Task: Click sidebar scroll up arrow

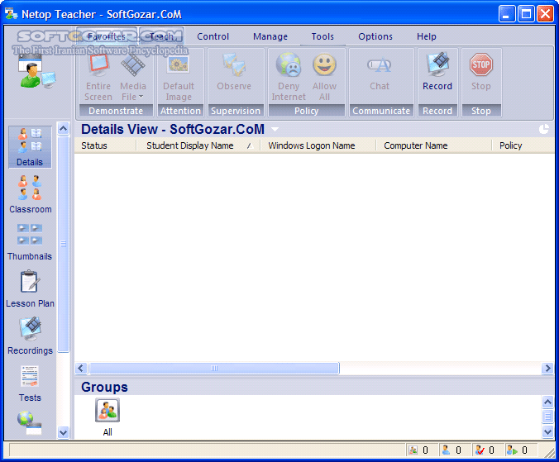Action: pyautogui.click(x=64, y=129)
